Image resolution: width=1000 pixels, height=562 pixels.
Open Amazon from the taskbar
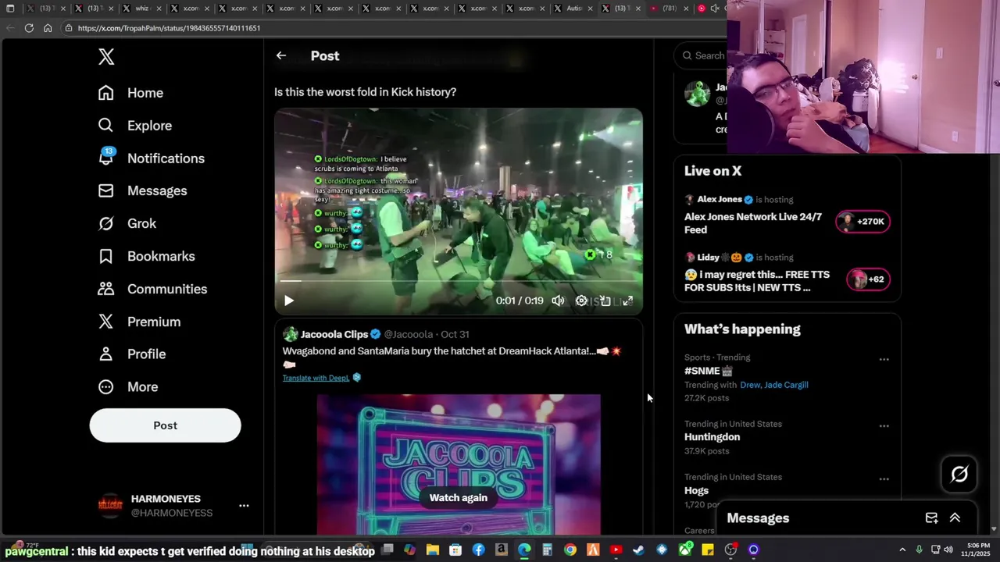(x=502, y=550)
